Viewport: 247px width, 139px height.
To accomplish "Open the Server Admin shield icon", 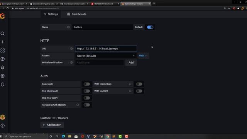I will pyautogui.click(x=3, y=85).
